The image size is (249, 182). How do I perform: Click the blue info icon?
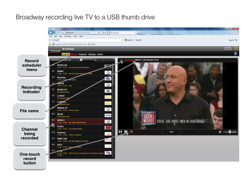pyautogui.click(x=236, y=53)
